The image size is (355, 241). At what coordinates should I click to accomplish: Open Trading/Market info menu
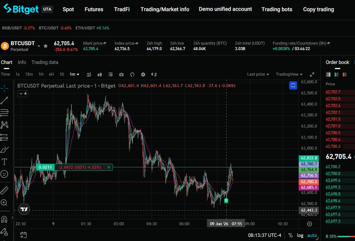[165, 9]
